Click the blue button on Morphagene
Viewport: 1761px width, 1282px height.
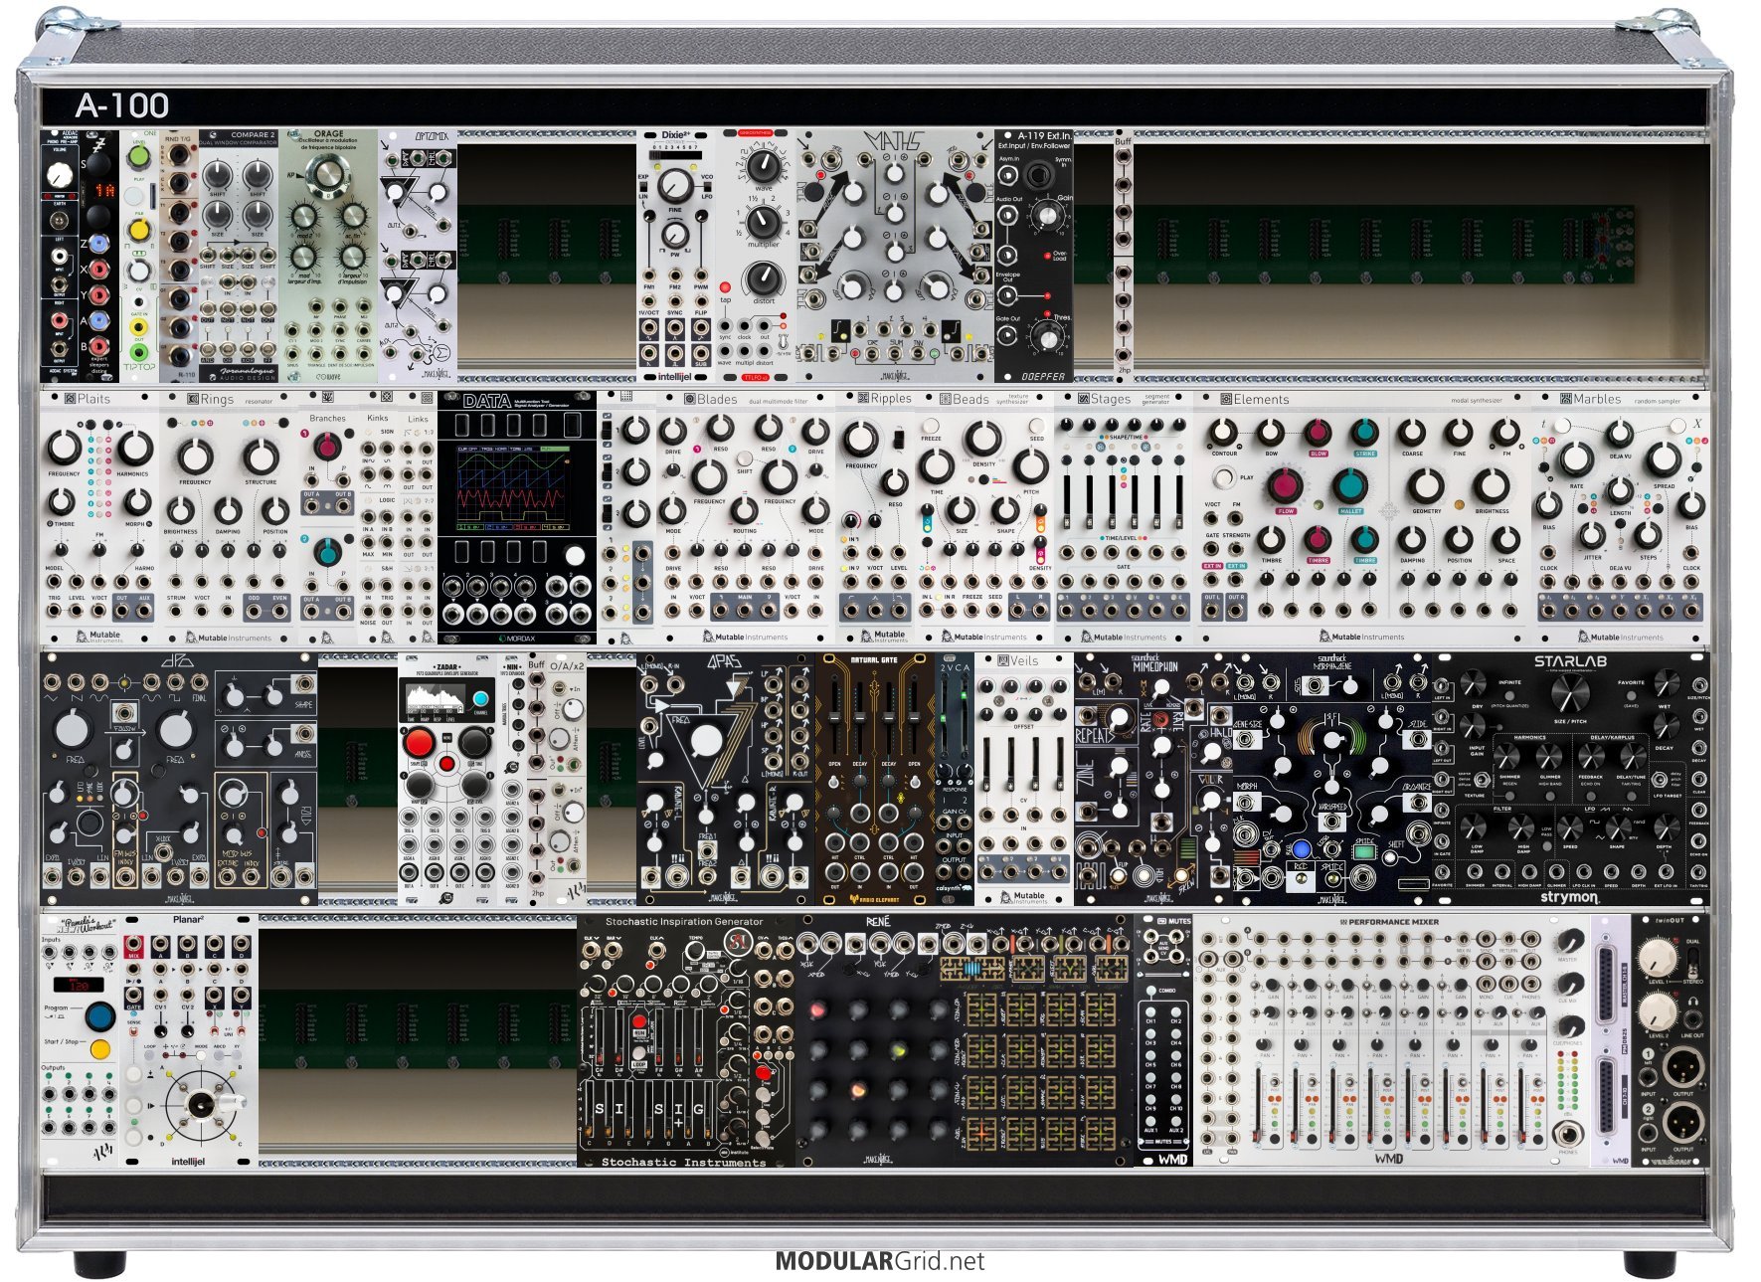click(x=1301, y=849)
